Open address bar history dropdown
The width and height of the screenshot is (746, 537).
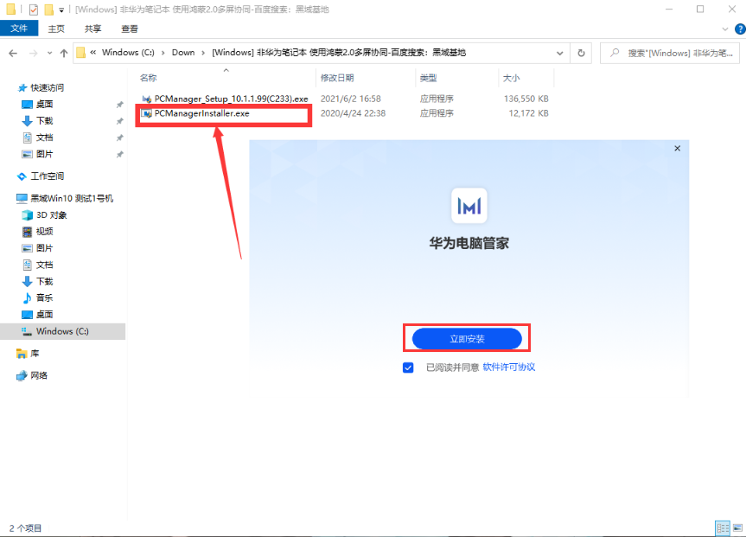pos(560,53)
